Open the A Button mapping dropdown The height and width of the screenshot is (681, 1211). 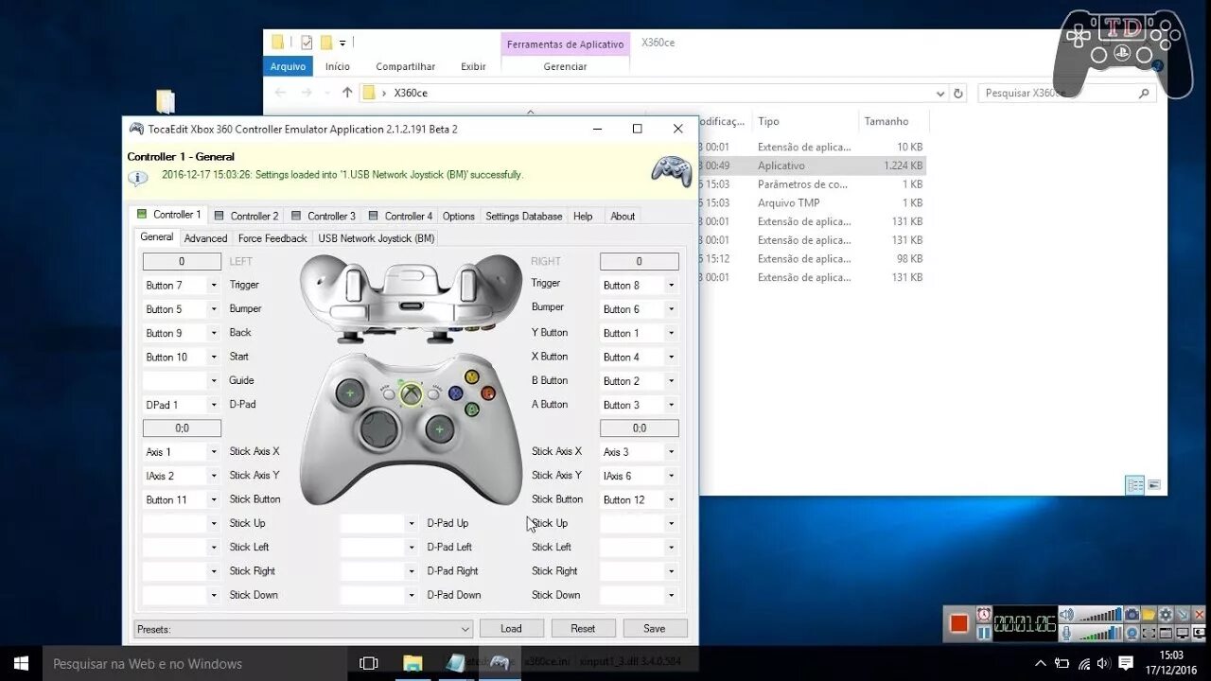672,405
